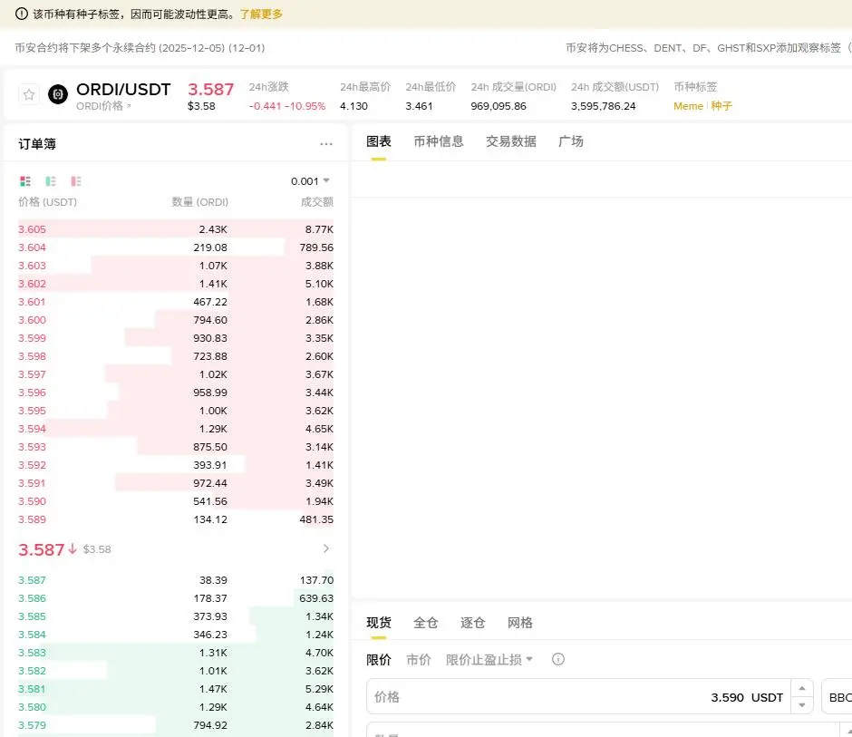The height and width of the screenshot is (737, 852).
Task: Open announcement about CHESS, DENT monitoring tags
Action: (709, 48)
